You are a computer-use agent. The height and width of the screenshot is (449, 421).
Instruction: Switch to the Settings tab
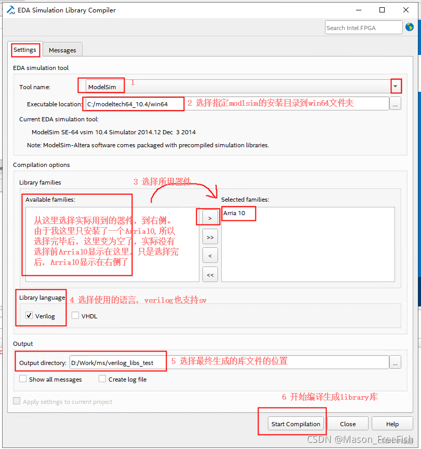pyautogui.click(x=25, y=50)
